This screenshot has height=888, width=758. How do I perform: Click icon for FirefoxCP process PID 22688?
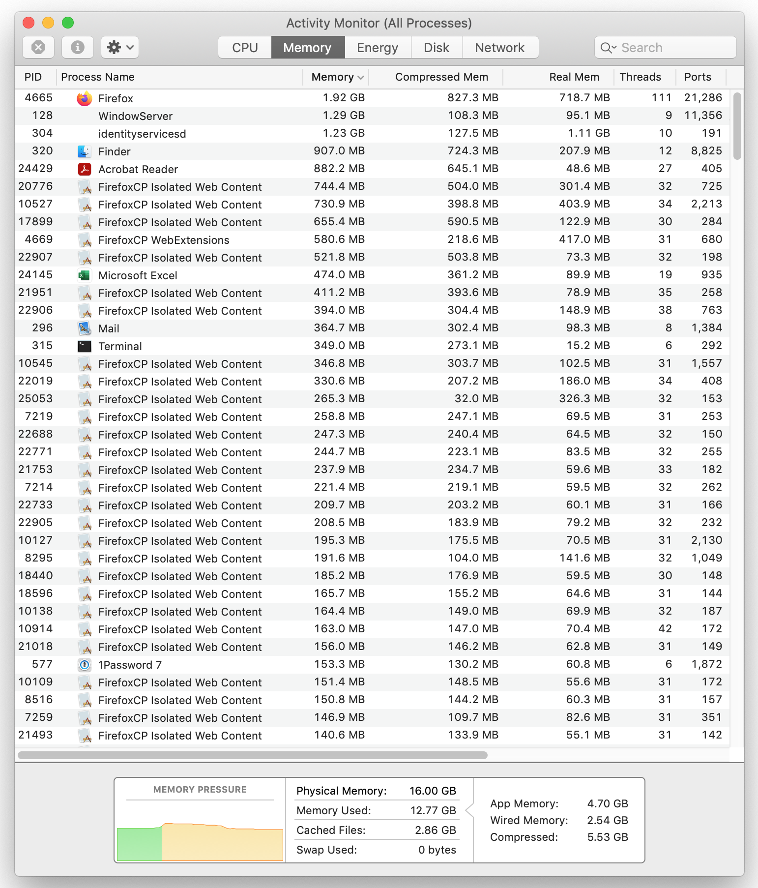(x=85, y=435)
